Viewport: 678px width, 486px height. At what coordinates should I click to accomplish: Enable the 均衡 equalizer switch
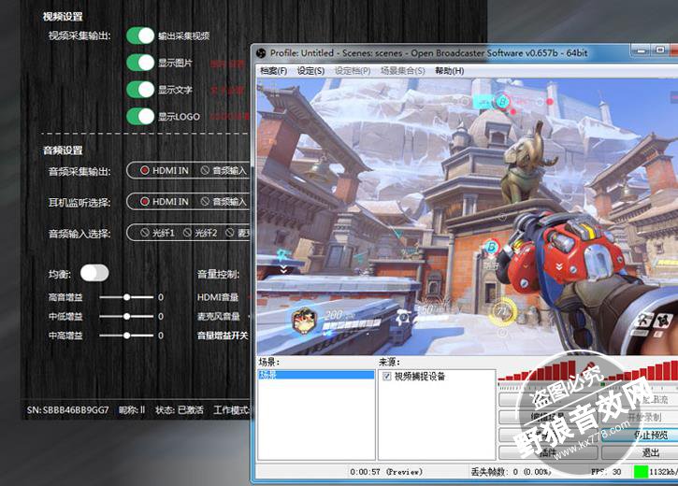click(94, 273)
